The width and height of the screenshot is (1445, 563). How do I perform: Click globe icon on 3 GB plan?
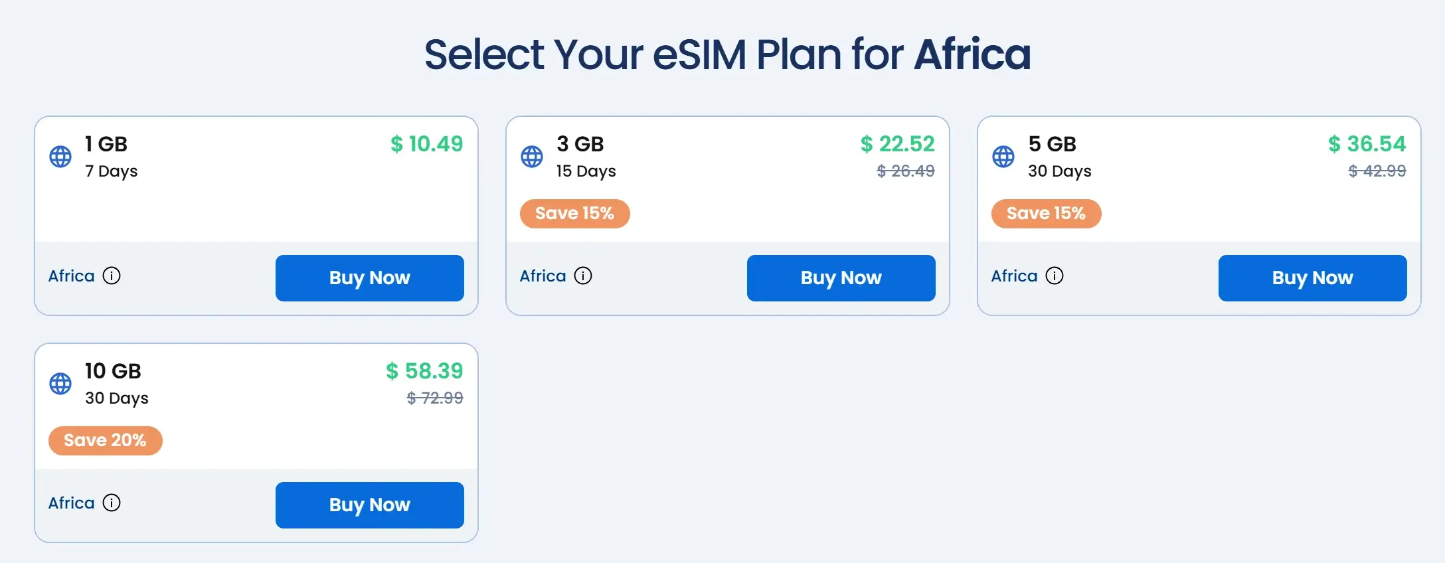[x=532, y=157]
